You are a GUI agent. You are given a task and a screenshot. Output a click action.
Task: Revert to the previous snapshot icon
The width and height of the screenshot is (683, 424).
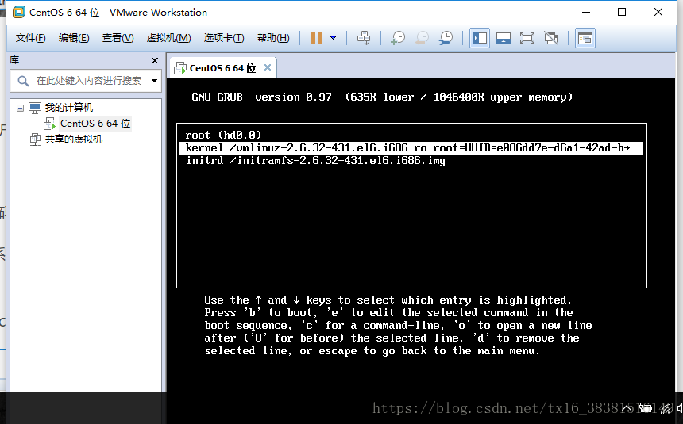[422, 38]
